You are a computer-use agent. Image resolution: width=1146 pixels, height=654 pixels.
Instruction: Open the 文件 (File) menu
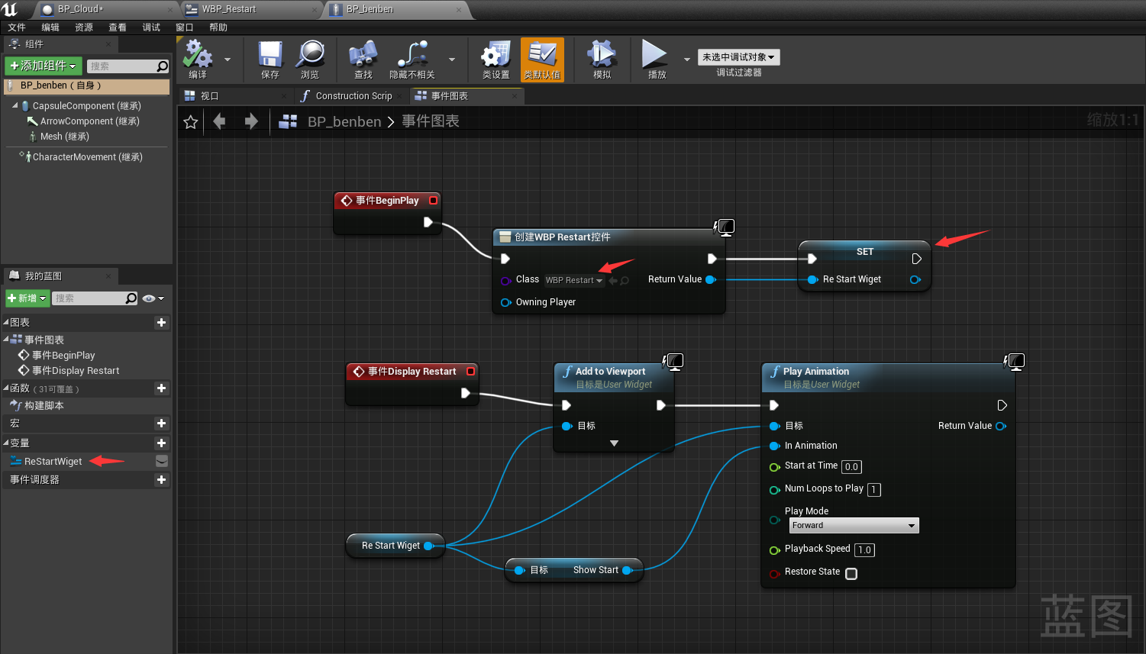(x=17, y=27)
